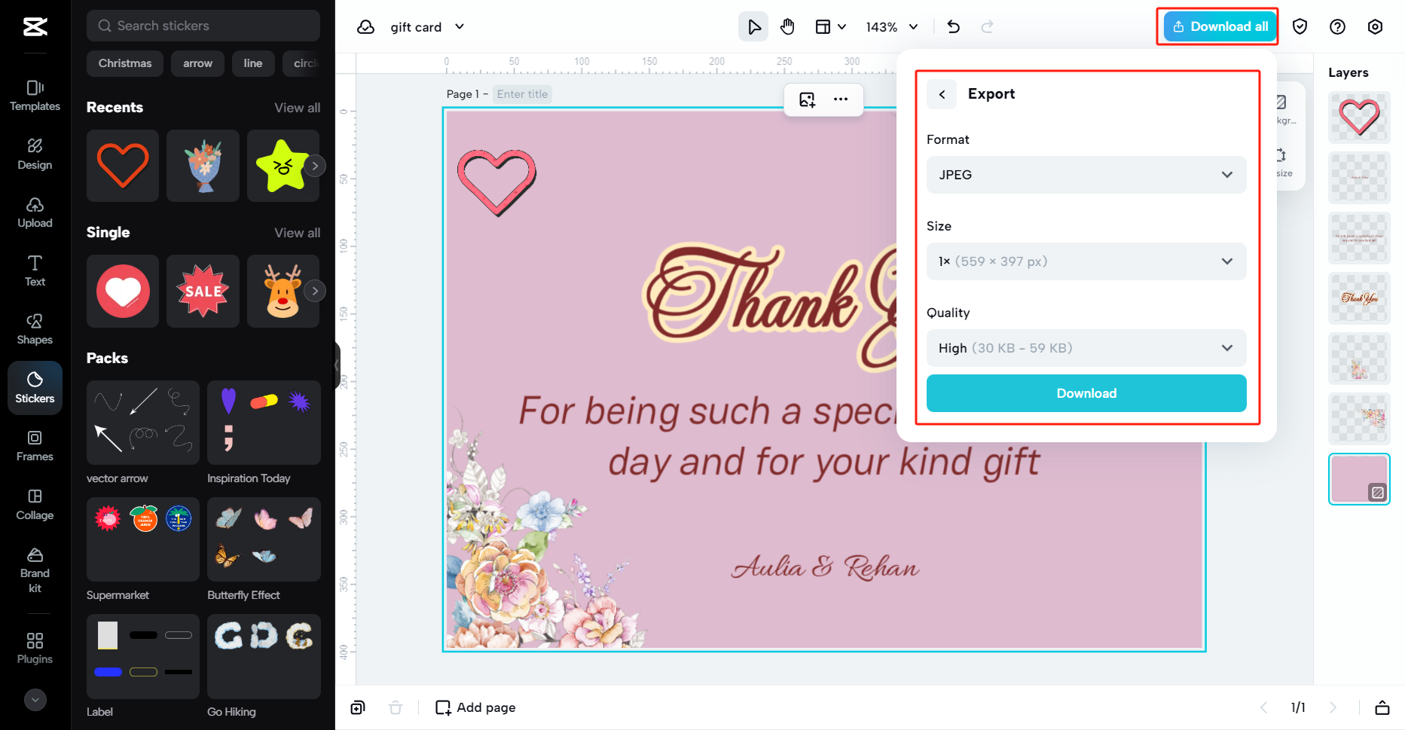Undo the last action
Viewport: 1405px width, 730px height.
tap(953, 26)
